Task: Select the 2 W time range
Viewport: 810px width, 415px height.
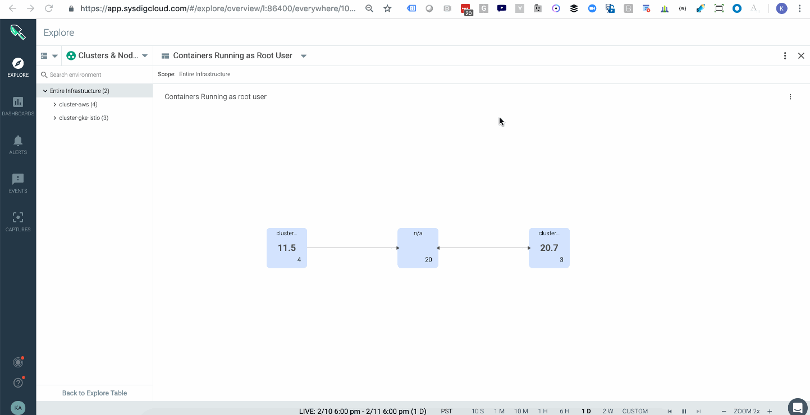Action: pyautogui.click(x=608, y=411)
